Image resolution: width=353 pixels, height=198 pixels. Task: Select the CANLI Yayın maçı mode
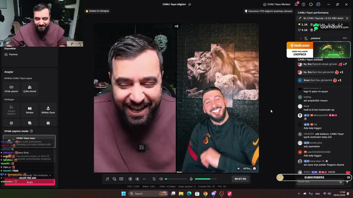pyautogui.click(x=29, y=141)
